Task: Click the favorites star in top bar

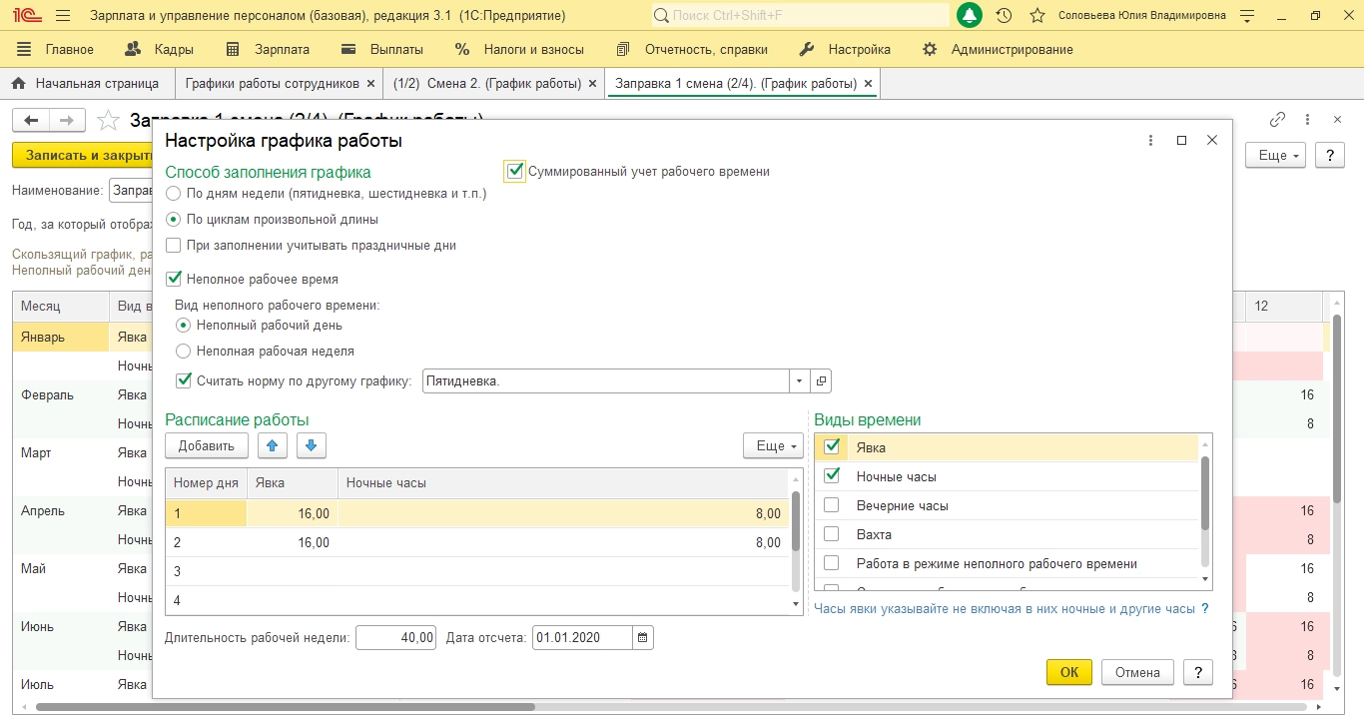Action: click(1037, 16)
